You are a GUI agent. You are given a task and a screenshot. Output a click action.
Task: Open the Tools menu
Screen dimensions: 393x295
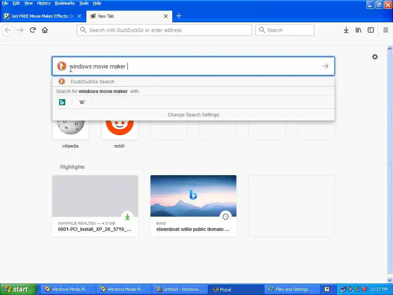coord(84,3)
